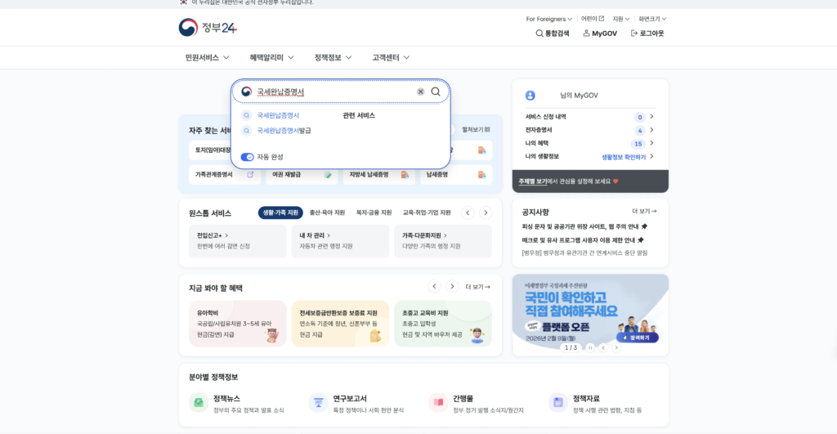
Task: Expand the 화면크기 dropdown
Action: [652, 19]
